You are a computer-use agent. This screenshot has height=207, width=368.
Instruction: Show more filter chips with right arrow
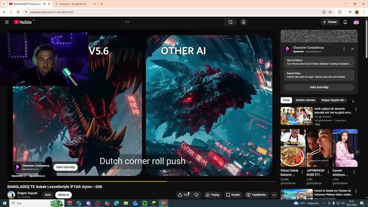pyautogui.click(x=353, y=101)
